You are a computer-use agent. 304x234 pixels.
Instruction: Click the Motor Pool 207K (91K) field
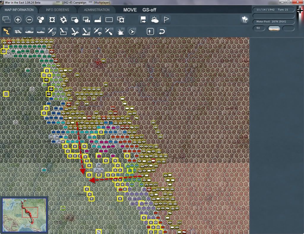273,21
